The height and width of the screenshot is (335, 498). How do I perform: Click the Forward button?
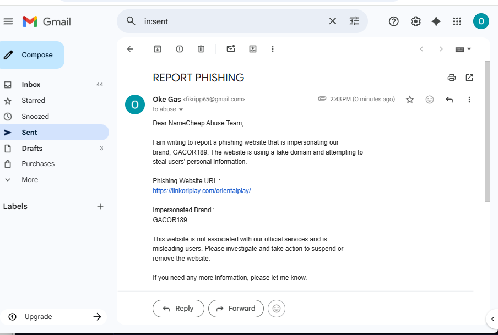coord(236,309)
